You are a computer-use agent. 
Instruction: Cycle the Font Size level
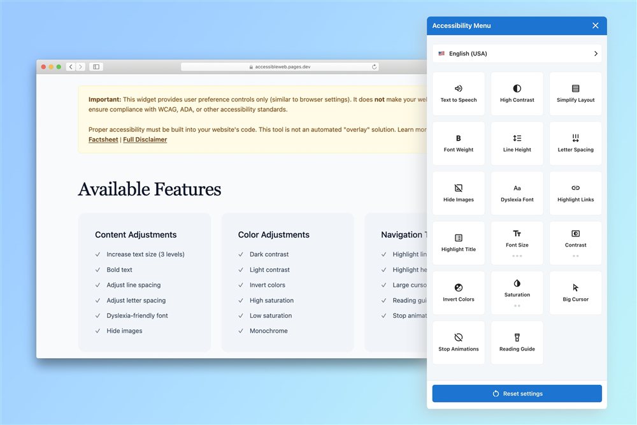(517, 243)
